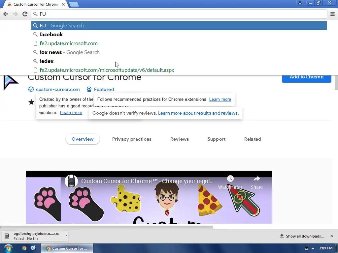Open 'Learn more' in the publisher tooltip
The height and width of the screenshot is (253, 338).
[71, 113]
